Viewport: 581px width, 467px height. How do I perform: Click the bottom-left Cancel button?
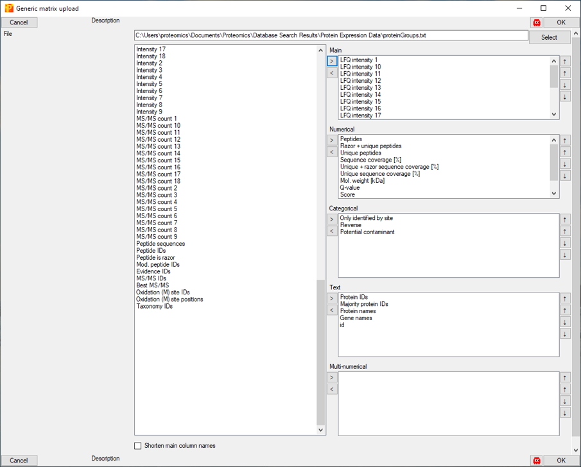pyautogui.click(x=19, y=460)
